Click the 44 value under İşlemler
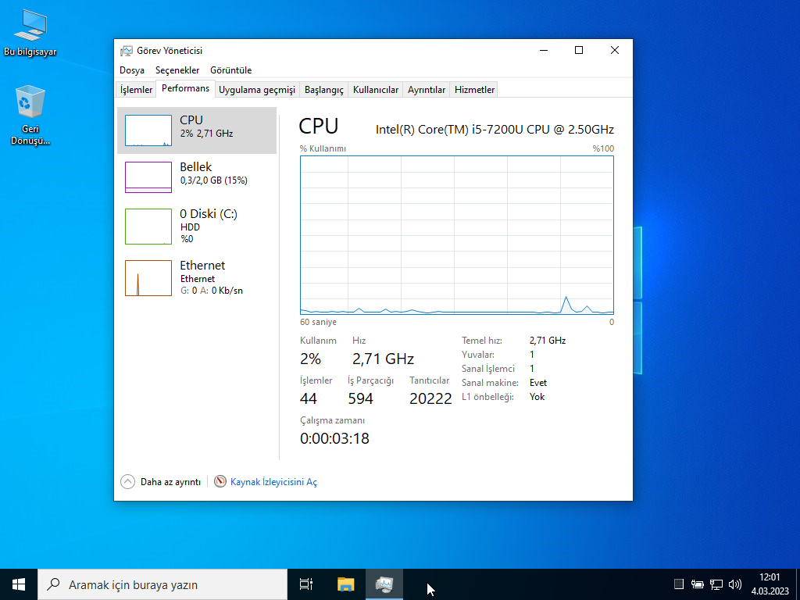Screen dimensions: 800x600 click(309, 398)
